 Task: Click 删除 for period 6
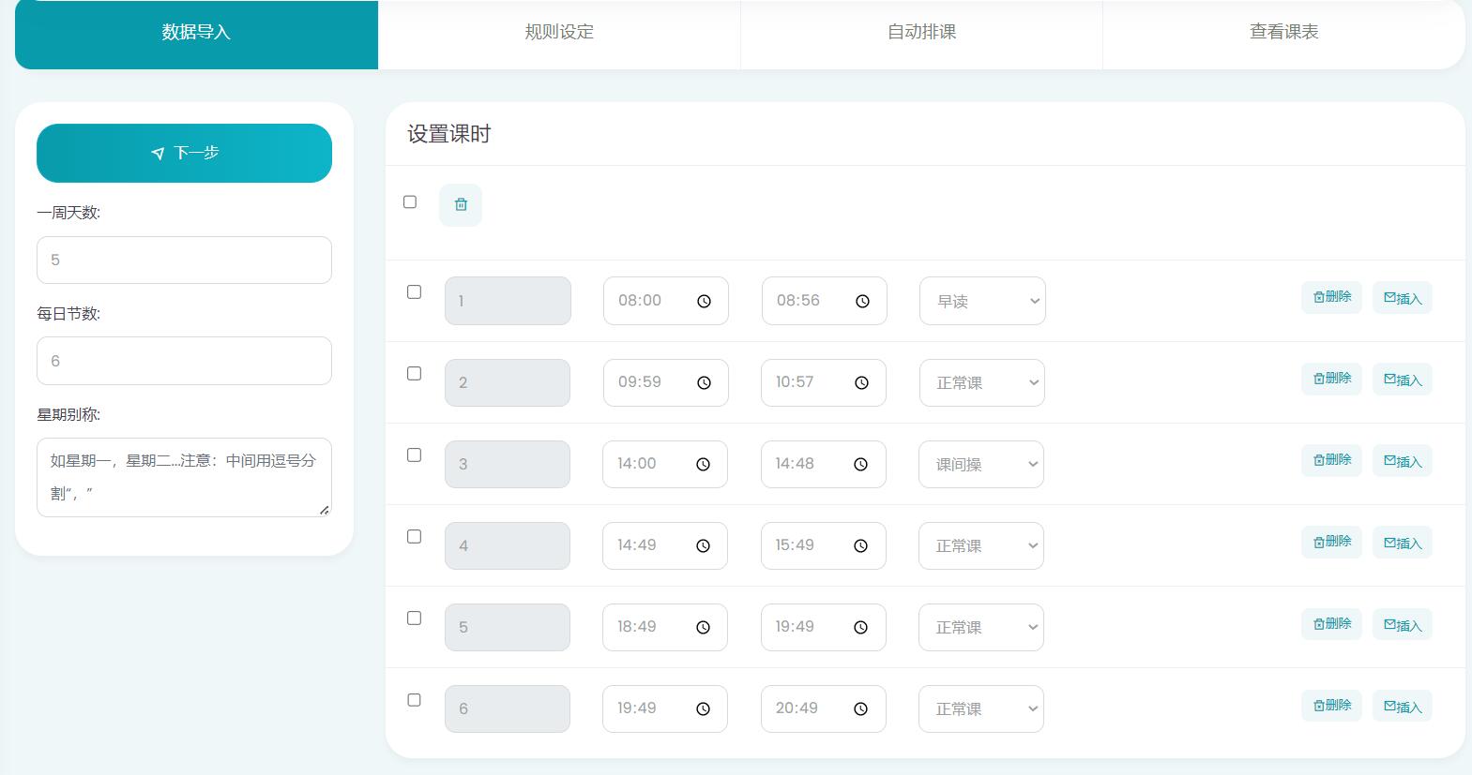point(1331,705)
